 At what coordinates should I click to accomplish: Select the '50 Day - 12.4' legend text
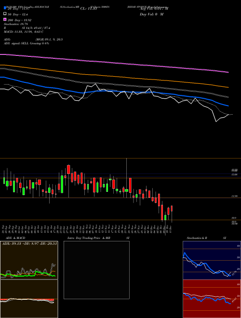(x=18, y=14)
